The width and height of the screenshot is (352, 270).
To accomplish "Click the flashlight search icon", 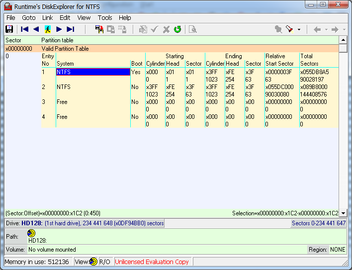I will point(289,29).
